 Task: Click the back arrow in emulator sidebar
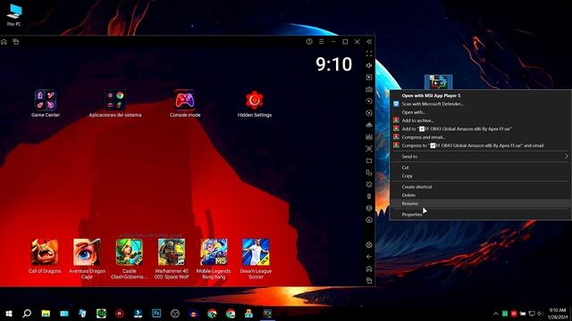coord(369,257)
